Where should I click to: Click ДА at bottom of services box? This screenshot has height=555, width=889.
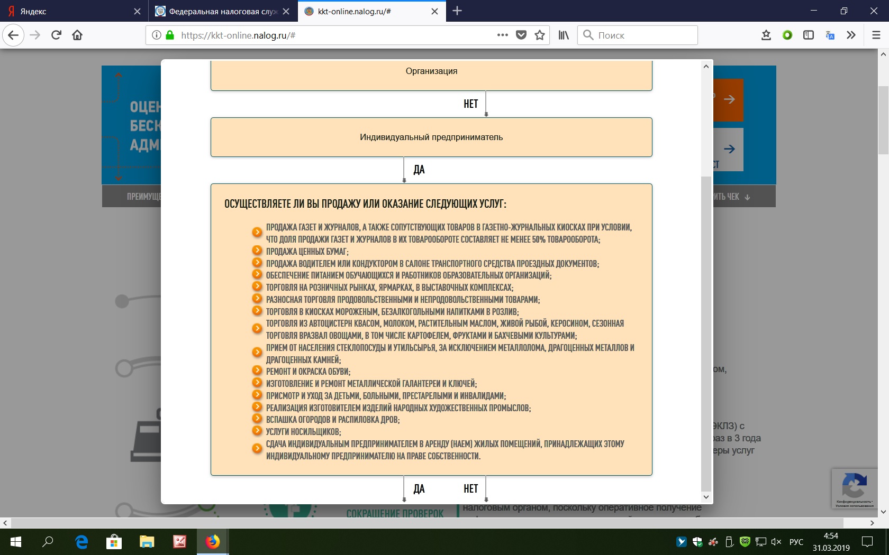[x=419, y=489]
